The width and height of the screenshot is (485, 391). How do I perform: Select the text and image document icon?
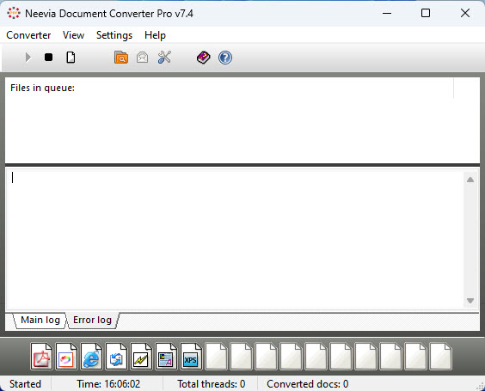166,357
